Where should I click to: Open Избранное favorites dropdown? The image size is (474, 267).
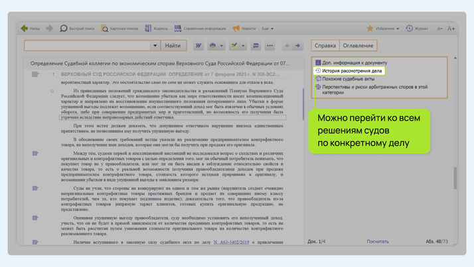tap(383, 29)
